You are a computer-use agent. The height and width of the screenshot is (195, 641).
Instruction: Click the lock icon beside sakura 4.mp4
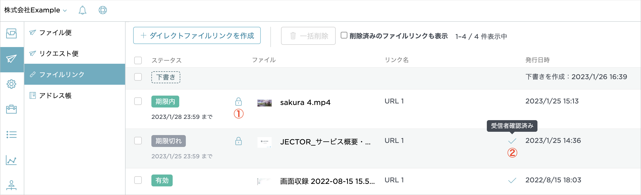point(238,102)
